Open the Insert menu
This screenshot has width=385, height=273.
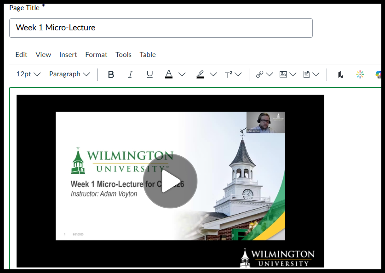coord(68,54)
